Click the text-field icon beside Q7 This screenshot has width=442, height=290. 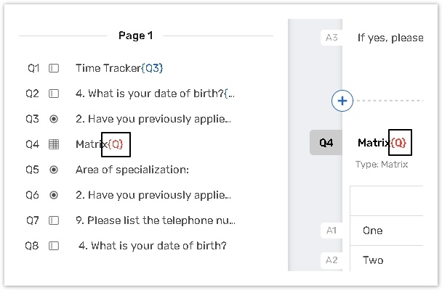tap(54, 220)
